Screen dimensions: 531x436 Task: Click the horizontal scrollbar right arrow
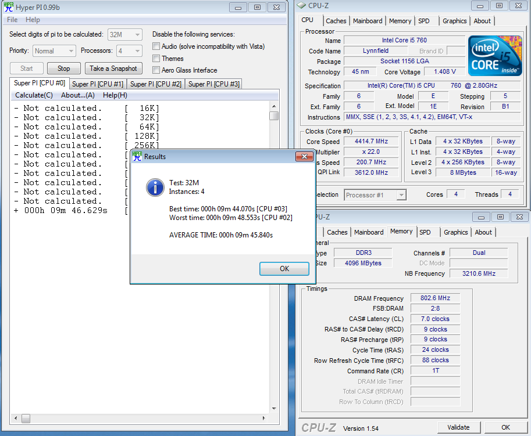(x=264, y=419)
